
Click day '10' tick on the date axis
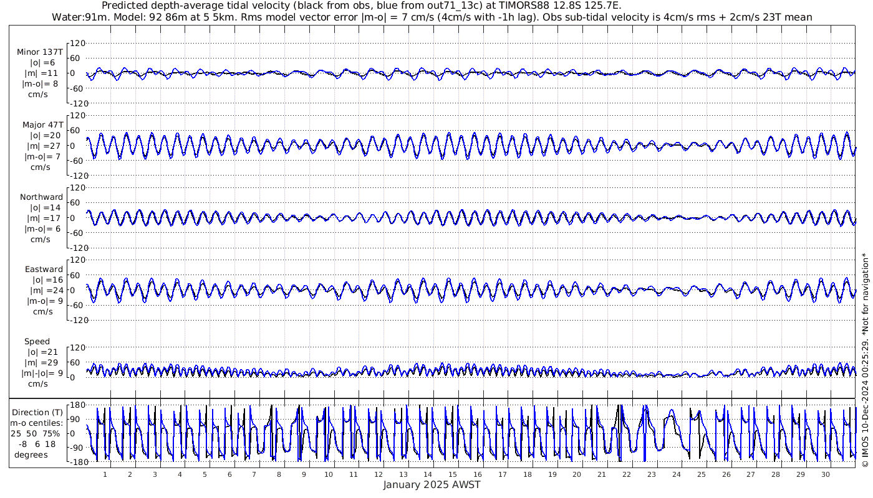[329, 474]
